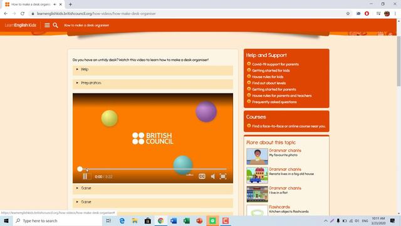Click the big old house thumbnail image
Viewport: 401px width, 226px height.
tap(257, 175)
